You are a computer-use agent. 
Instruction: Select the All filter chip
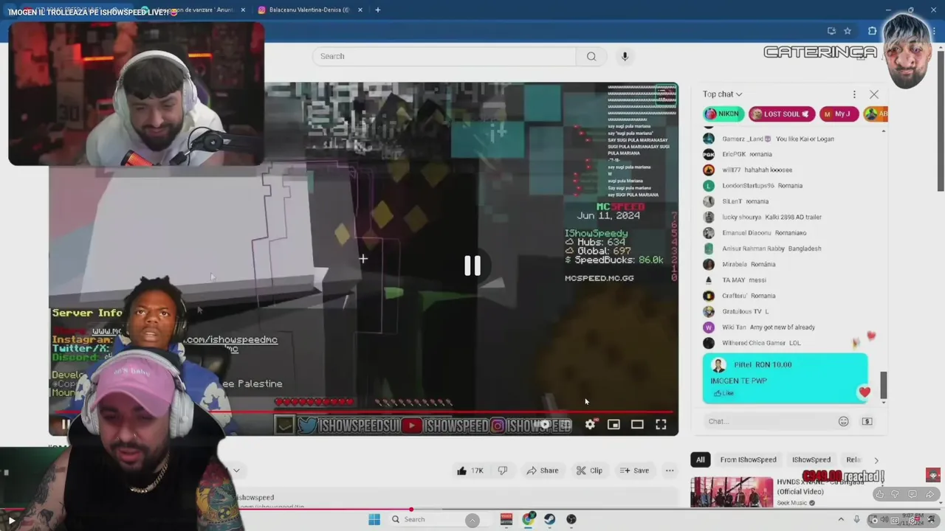click(701, 459)
